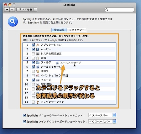Select the ムービー row label
The height and width of the screenshot is (134, 141).
coord(46,49)
